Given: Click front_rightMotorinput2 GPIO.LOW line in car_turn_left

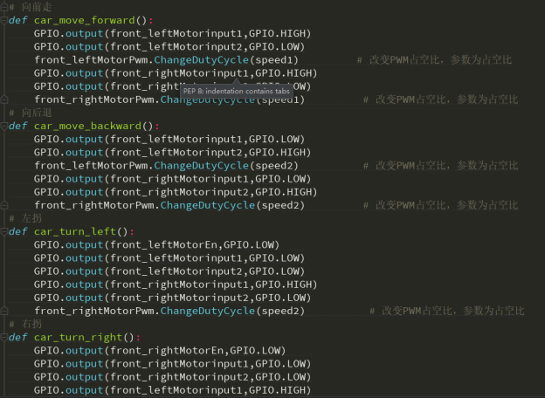Looking at the screenshot, I should [x=172, y=298].
